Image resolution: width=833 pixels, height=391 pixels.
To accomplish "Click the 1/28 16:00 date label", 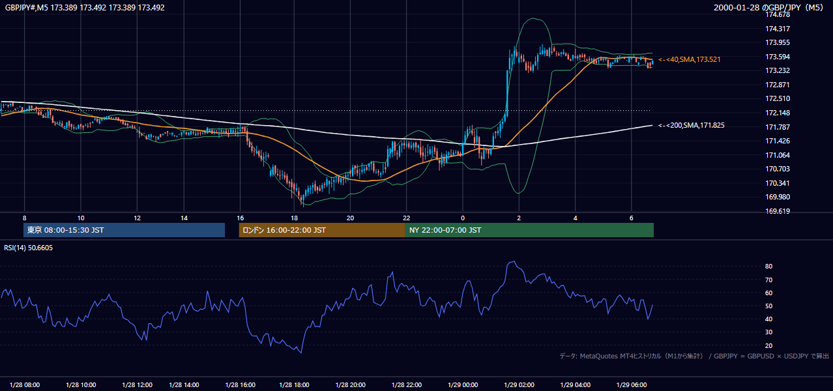I will (240, 385).
